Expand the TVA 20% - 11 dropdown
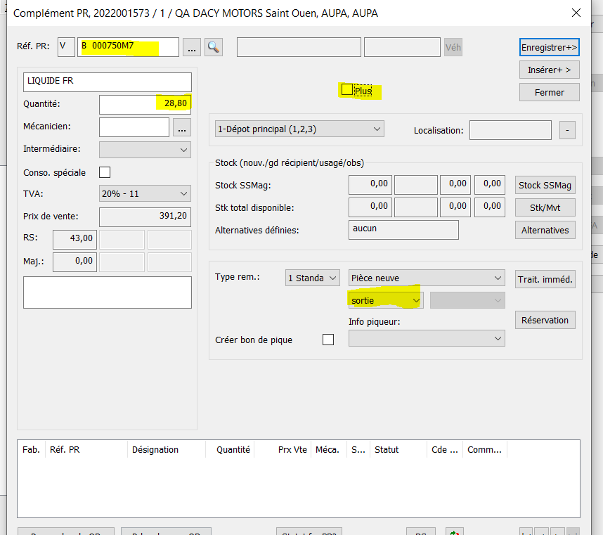 pyautogui.click(x=145, y=193)
